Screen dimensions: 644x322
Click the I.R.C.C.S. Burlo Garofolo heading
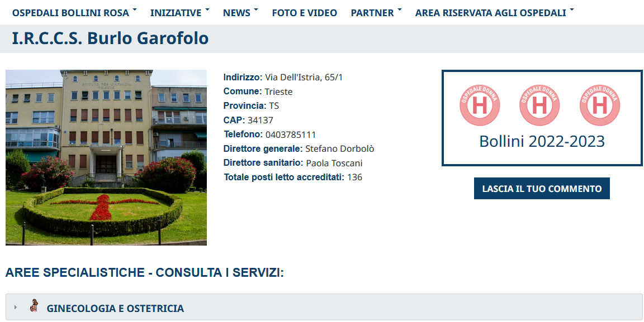pos(110,38)
